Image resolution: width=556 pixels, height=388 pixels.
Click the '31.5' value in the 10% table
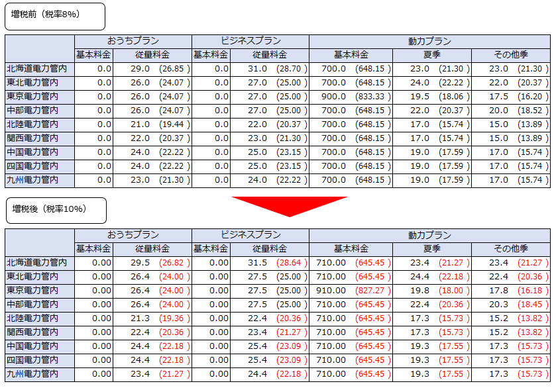(x=257, y=263)
